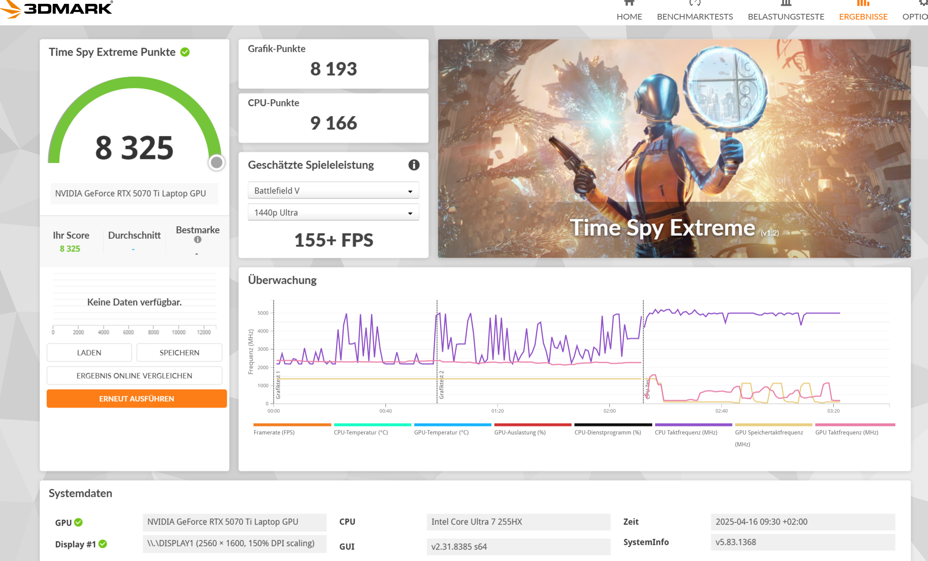Click info icon under Bestmarke
The height and width of the screenshot is (561, 928).
(x=197, y=240)
